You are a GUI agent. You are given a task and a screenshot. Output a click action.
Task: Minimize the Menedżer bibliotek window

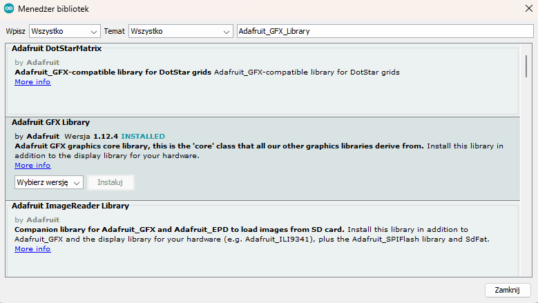click(465, 10)
